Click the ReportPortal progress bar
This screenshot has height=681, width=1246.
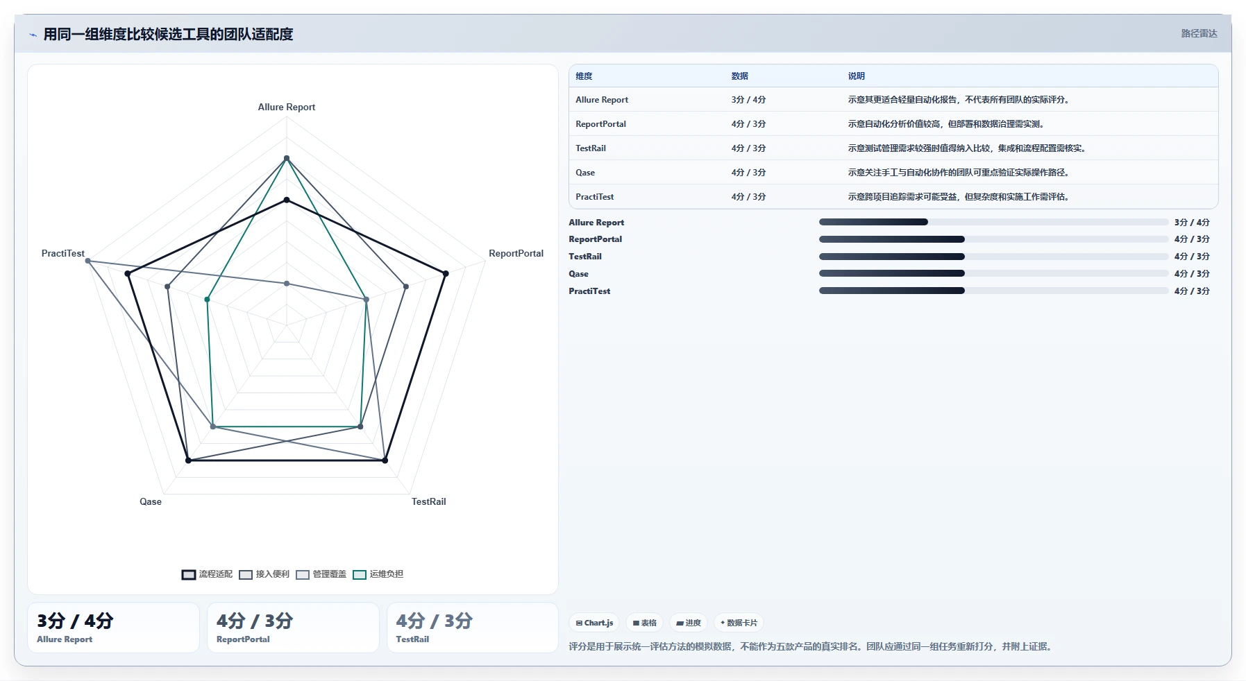tap(993, 239)
